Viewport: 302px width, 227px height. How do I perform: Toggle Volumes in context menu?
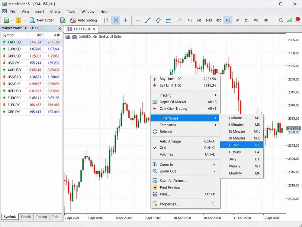(x=185, y=154)
